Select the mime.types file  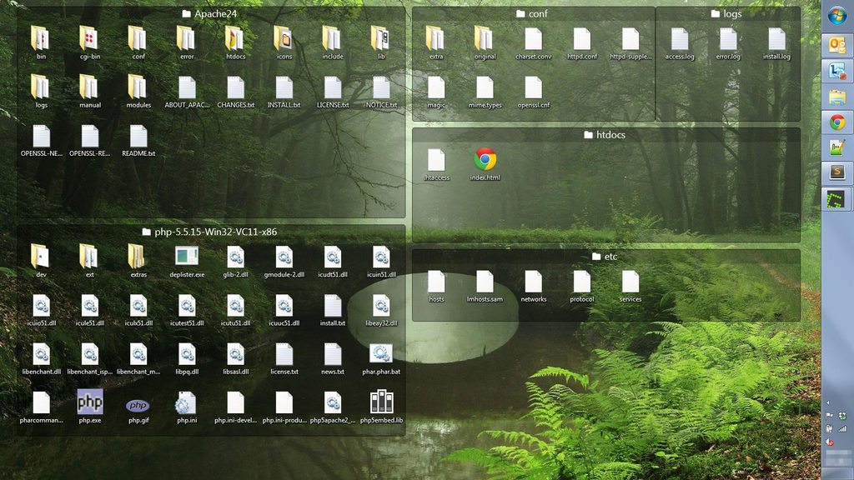(x=485, y=92)
